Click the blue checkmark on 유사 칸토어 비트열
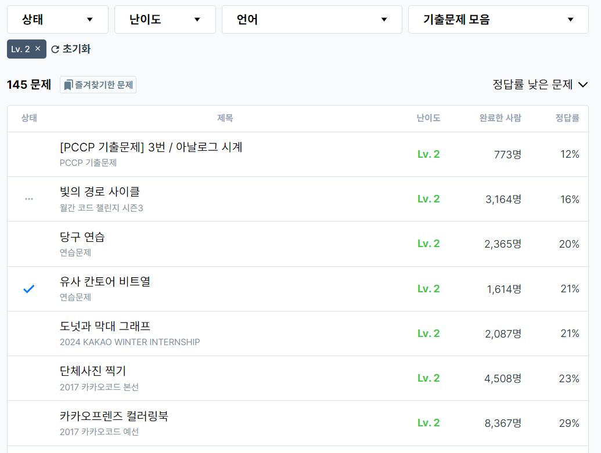Screen dimensions: 601x453 [29, 289]
